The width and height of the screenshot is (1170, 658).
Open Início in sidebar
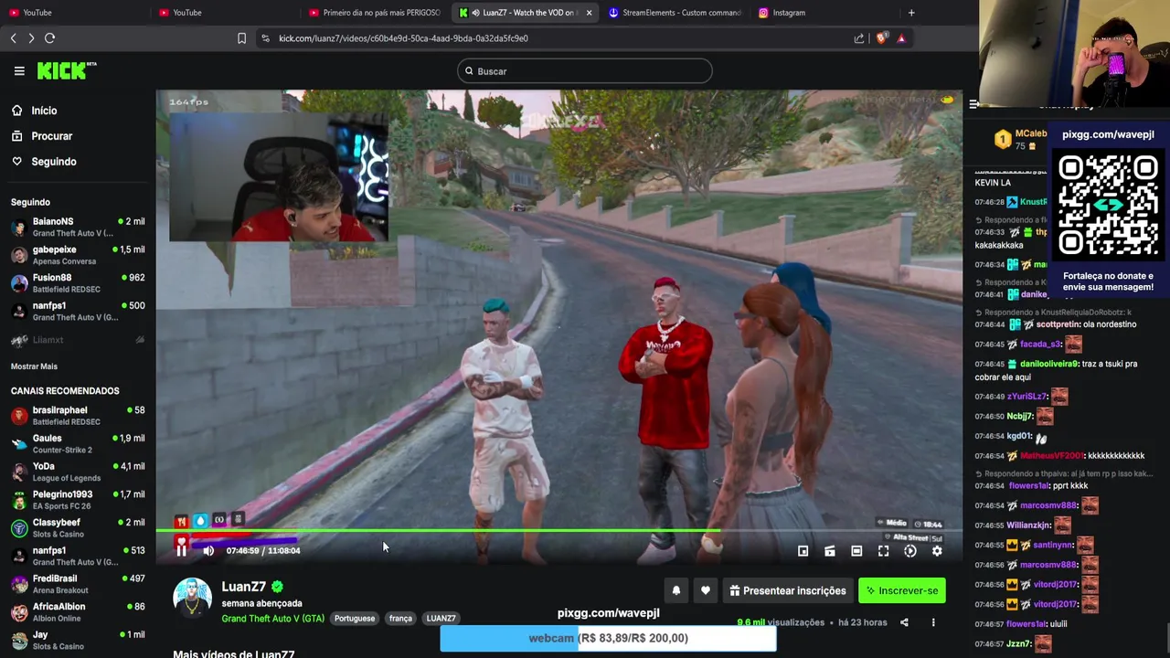pos(35,111)
